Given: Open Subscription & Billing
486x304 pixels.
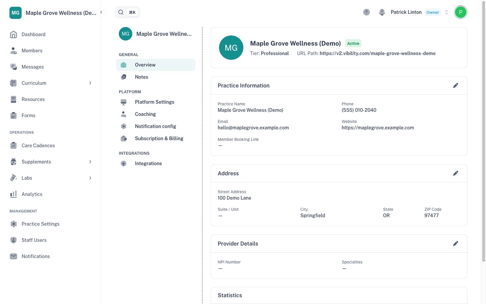Looking at the screenshot, I should [156, 138].
